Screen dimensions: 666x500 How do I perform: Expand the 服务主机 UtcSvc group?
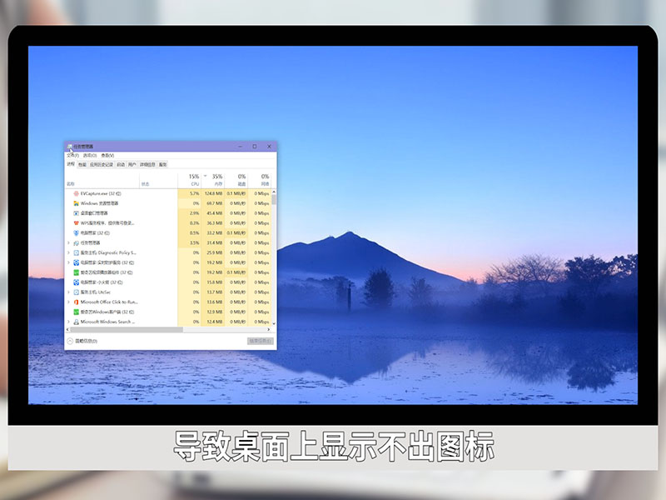point(69,292)
